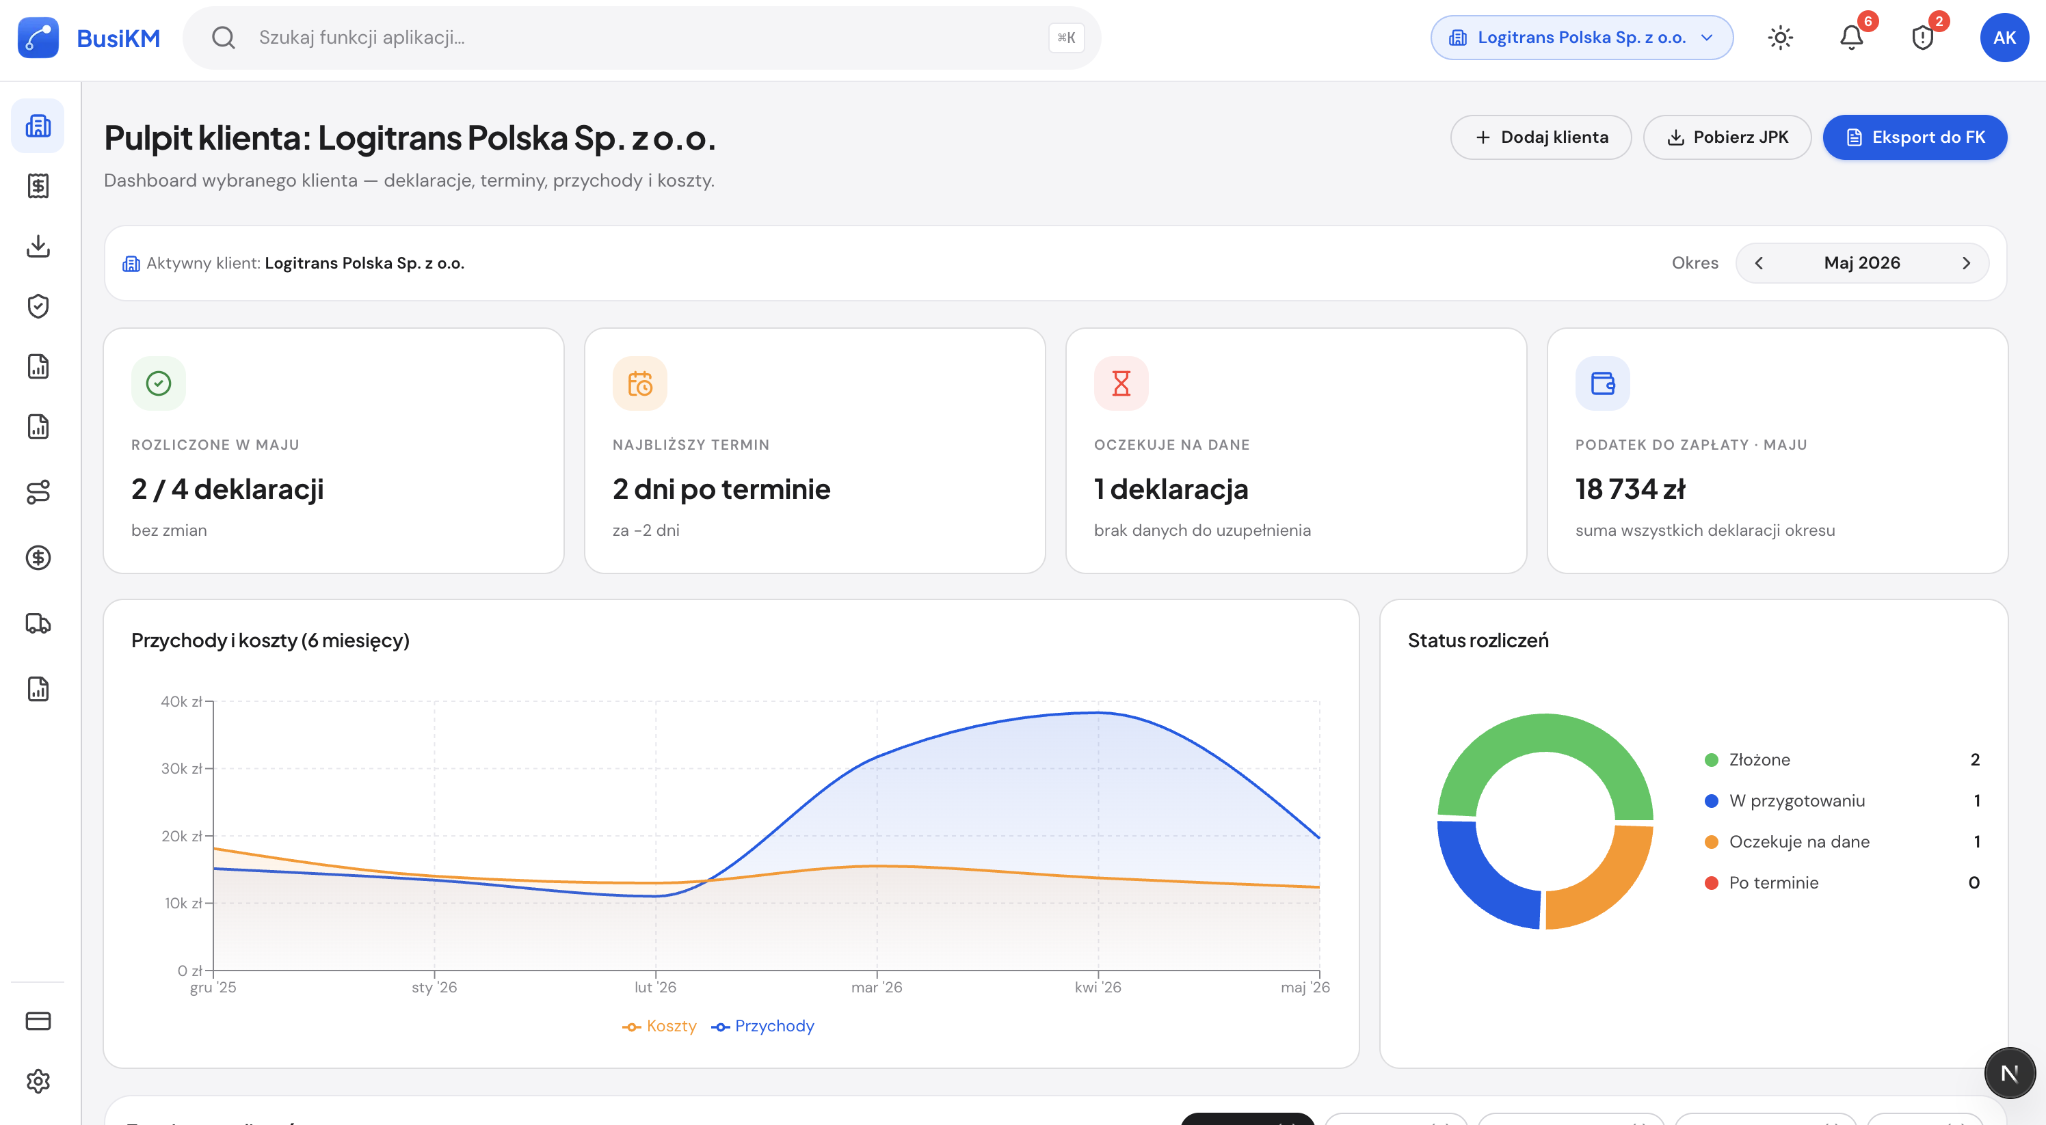The image size is (2046, 1125).
Task: Toggle the light/dark theme sun icon
Action: pos(1781,38)
